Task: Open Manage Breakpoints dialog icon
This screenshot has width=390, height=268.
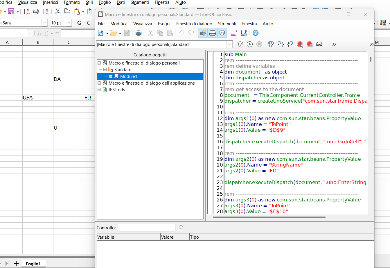Action: [x=310, y=44]
